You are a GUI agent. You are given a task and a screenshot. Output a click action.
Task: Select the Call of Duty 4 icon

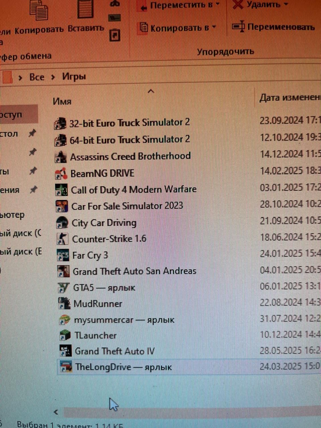[x=62, y=190]
